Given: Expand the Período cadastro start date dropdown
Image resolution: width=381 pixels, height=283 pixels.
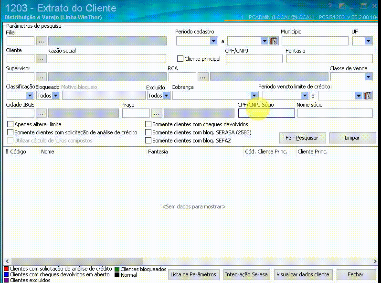Looking at the screenshot, I should pos(213,41).
